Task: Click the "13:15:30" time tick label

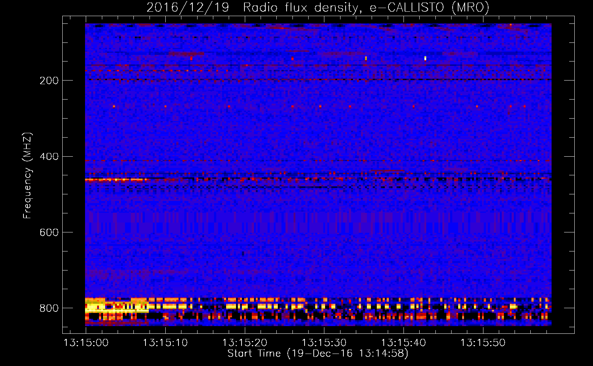Action: pyautogui.click(x=324, y=343)
